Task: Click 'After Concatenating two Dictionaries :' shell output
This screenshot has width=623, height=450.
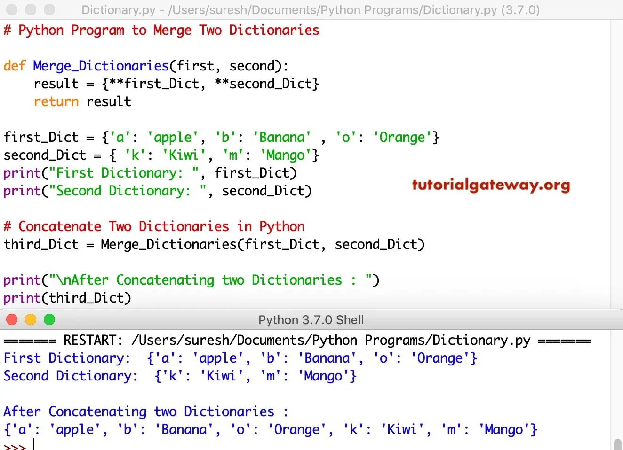Action: tap(146, 412)
